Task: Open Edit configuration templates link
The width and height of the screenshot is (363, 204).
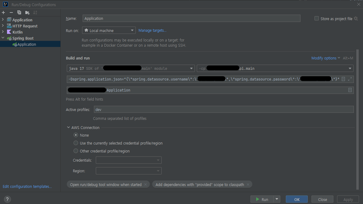Action: (27, 186)
